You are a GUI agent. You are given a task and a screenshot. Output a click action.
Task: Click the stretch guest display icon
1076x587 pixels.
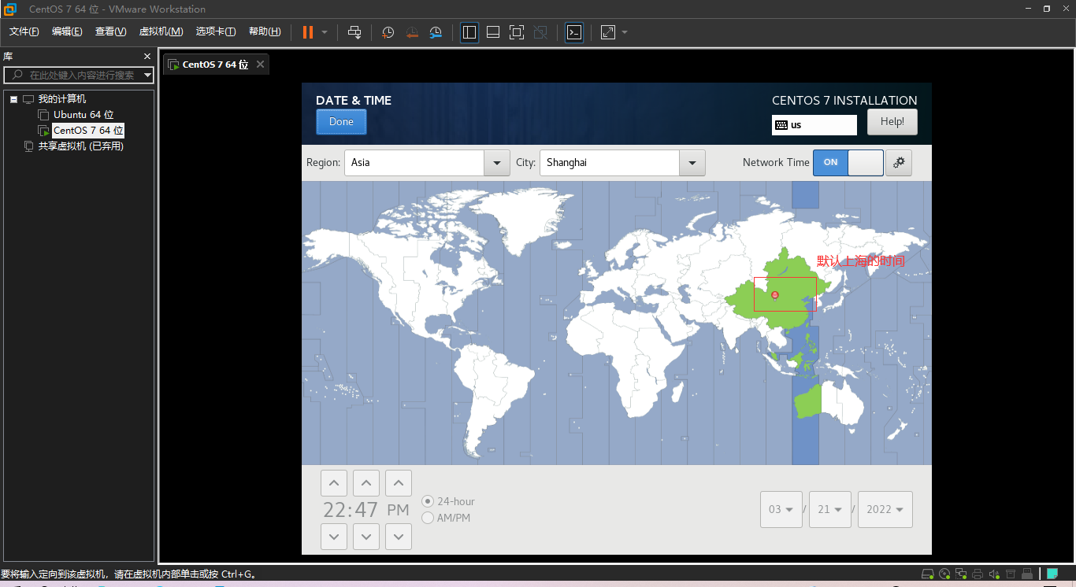[608, 32]
